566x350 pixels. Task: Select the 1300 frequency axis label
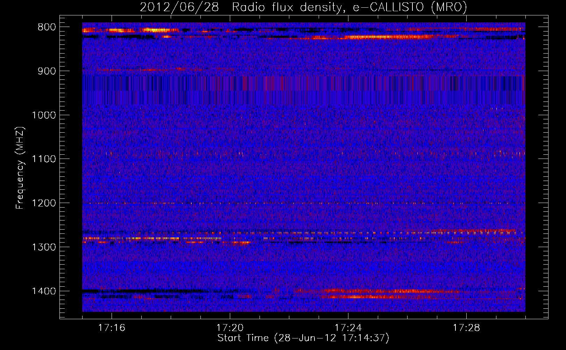pyautogui.click(x=44, y=247)
